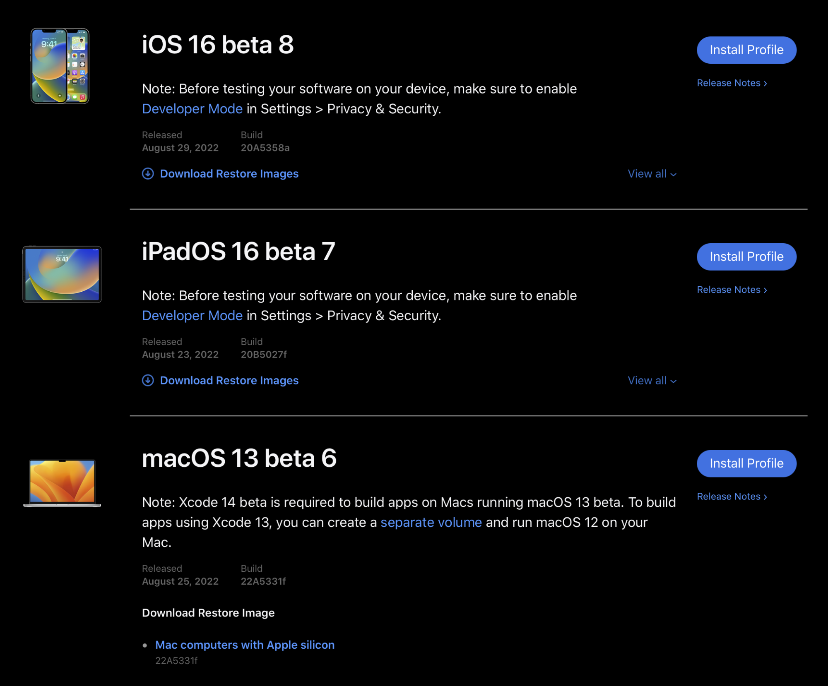
Task: Open the iPhone device thumbnail image
Action: tap(60, 66)
